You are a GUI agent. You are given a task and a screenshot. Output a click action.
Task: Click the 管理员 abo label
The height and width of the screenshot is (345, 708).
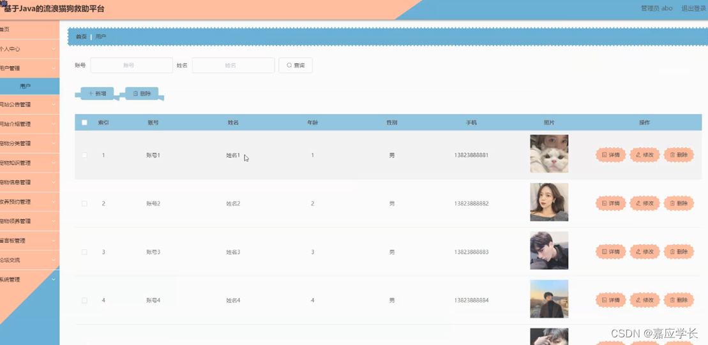pyautogui.click(x=656, y=8)
